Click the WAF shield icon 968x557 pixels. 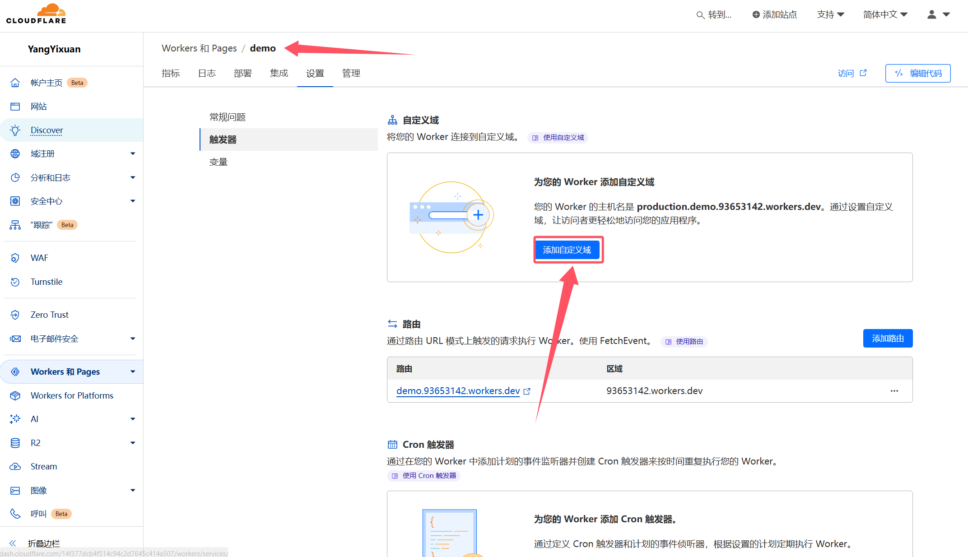pyautogui.click(x=15, y=258)
